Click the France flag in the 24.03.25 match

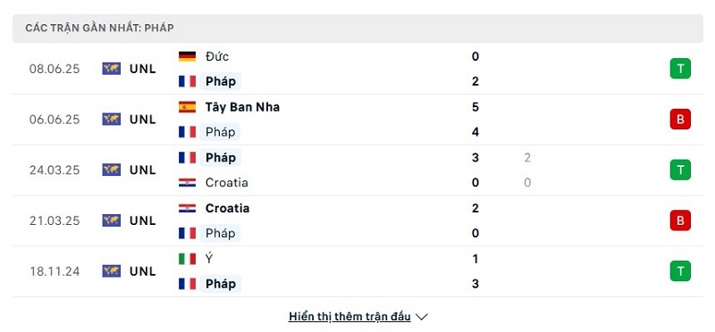click(187, 158)
